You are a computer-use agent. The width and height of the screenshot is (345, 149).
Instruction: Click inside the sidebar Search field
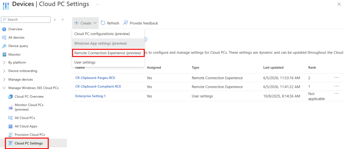[26, 20]
